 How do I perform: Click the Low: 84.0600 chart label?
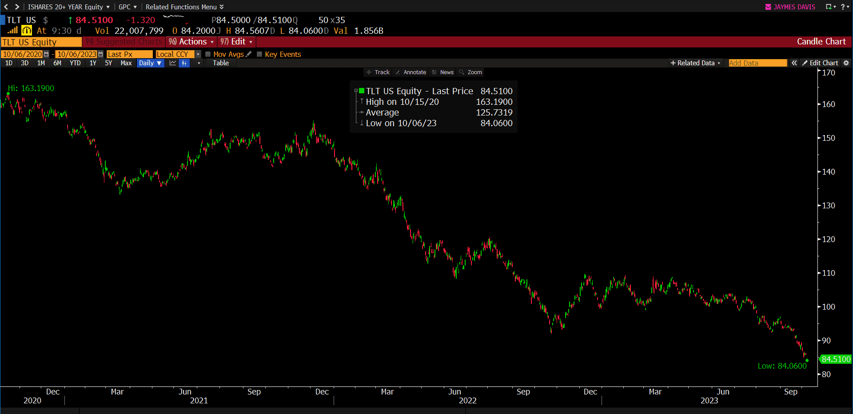pos(782,366)
